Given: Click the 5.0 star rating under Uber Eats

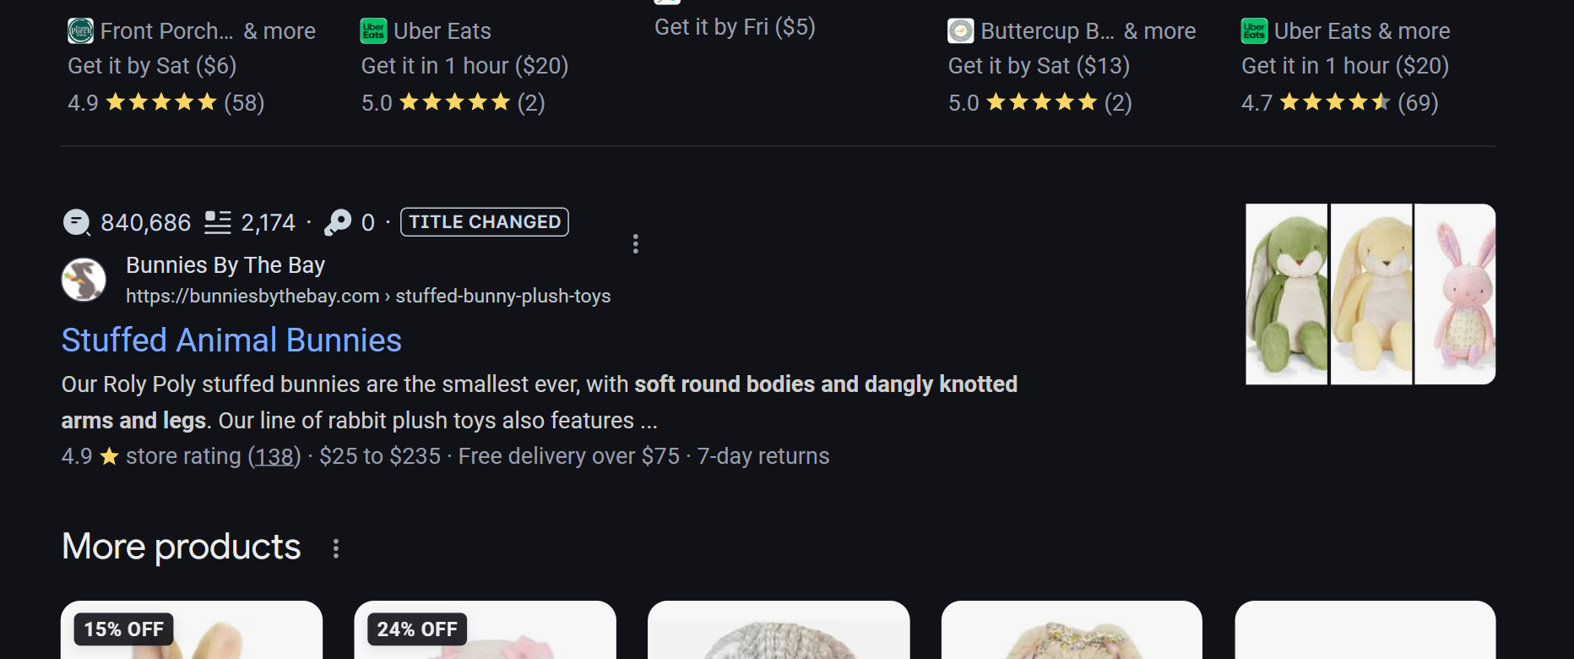Looking at the screenshot, I should coord(452,102).
